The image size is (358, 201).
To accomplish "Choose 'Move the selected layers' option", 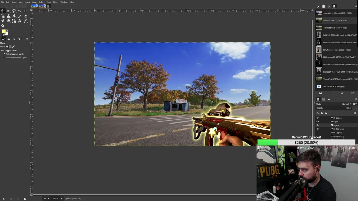I will coord(15,58).
